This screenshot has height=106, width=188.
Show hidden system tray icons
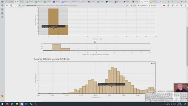(x=162, y=104)
